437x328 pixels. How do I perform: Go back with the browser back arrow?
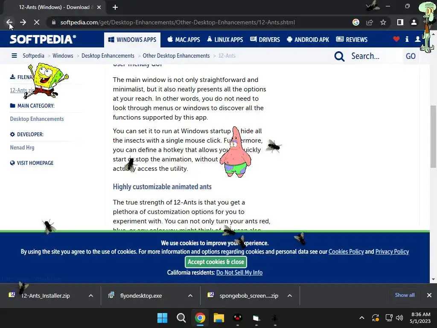[9, 22]
